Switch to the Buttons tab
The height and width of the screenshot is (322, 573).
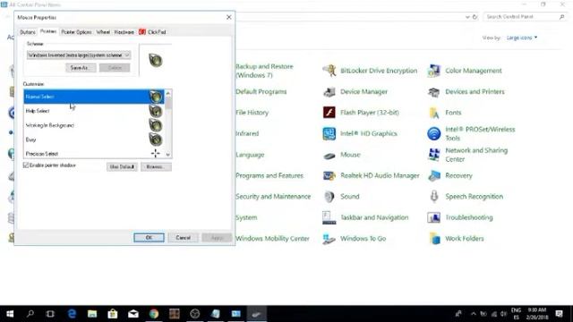click(28, 32)
